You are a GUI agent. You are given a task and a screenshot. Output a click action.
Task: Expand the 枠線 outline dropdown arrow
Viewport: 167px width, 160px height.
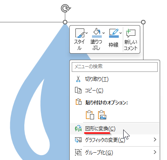pos(120,33)
